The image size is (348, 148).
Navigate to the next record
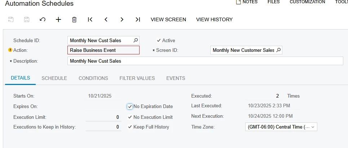click(122, 19)
